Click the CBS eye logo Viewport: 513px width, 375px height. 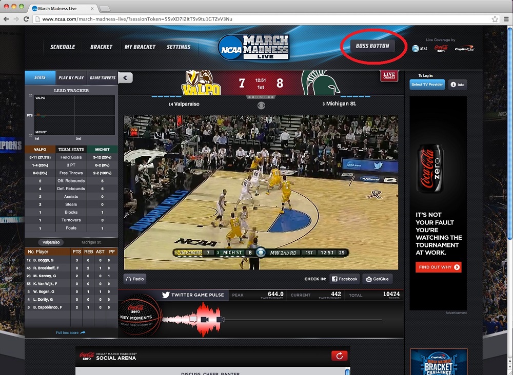click(261, 106)
